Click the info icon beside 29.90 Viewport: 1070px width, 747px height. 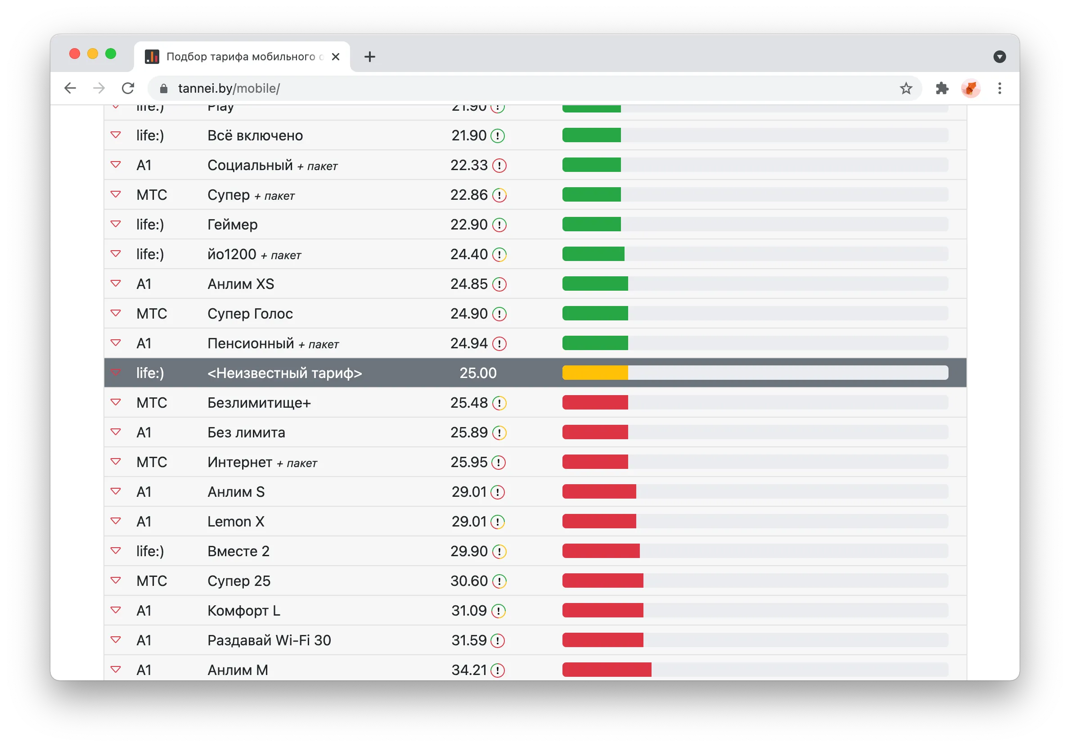[499, 551]
